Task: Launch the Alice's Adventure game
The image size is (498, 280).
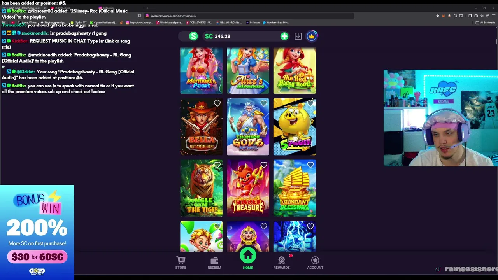Action: [248, 71]
